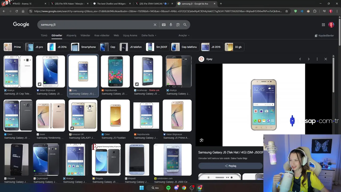Image resolution: width=341 pixels, height=192 pixels.
Task: Open Windows Start menu
Action: 142,188
